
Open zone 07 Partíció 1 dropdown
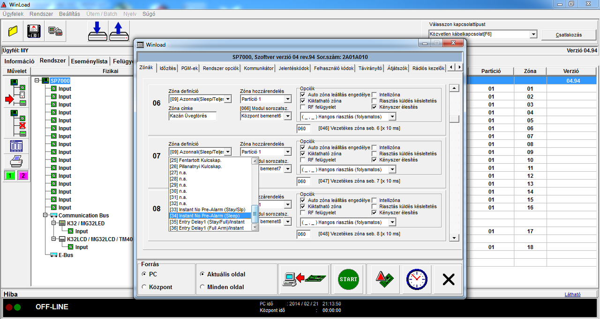pos(288,152)
